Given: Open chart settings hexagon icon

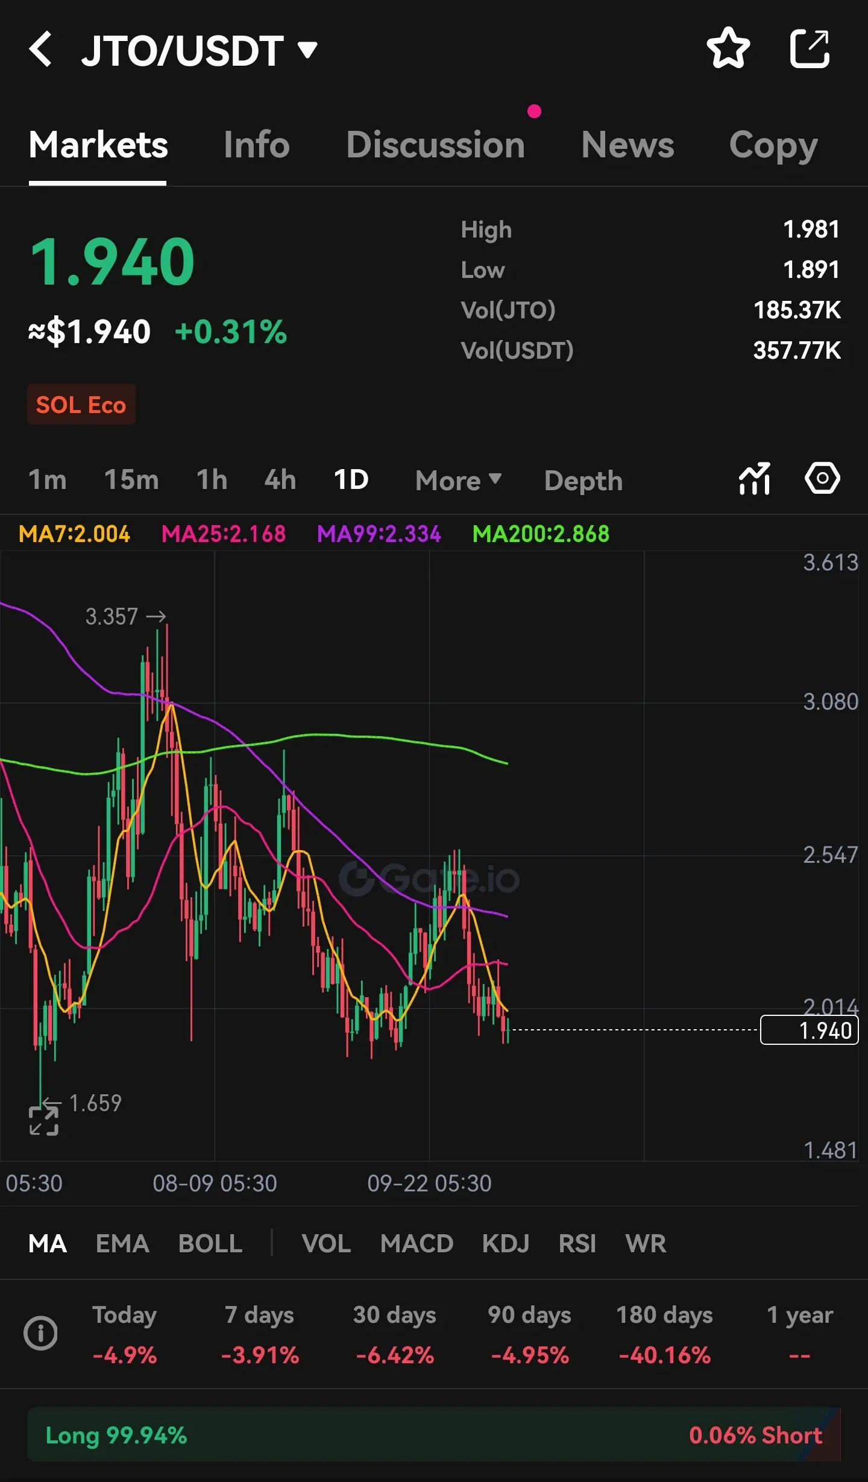Looking at the screenshot, I should pos(822,479).
